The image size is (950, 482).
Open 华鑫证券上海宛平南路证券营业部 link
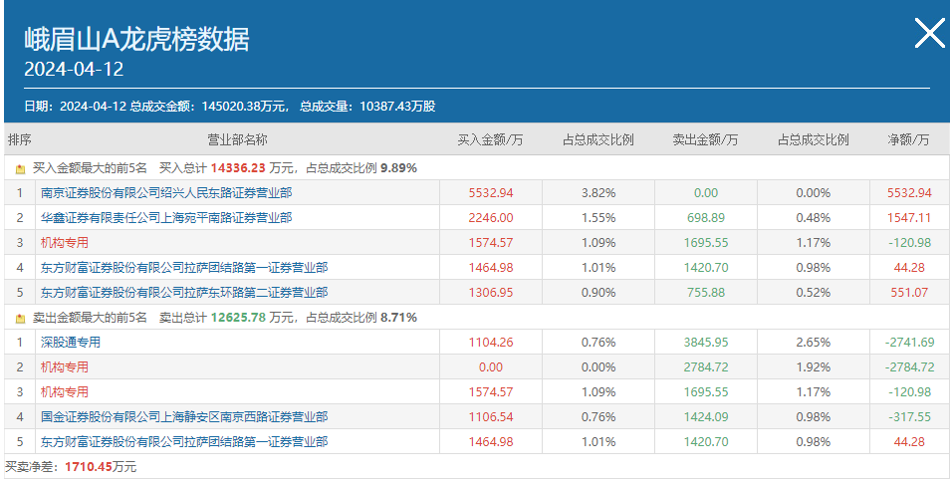click(166, 217)
